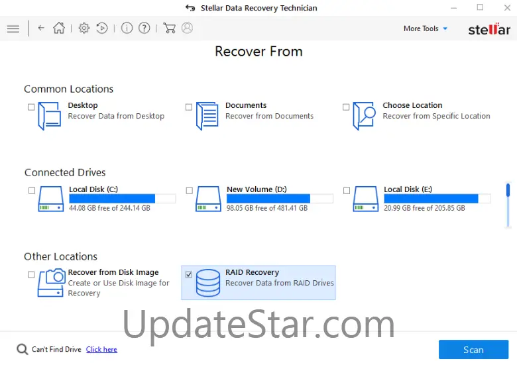The image size is (517, 365).
Task: Minimize the Stellar Data Recovery window
Action: (453, 8)
